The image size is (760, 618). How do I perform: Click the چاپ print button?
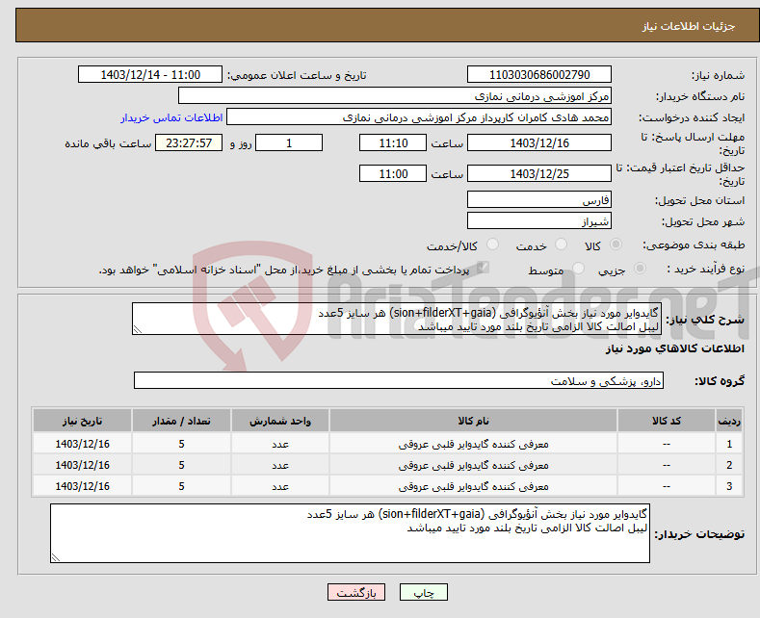pyautogui.click(x=424, y=592)
